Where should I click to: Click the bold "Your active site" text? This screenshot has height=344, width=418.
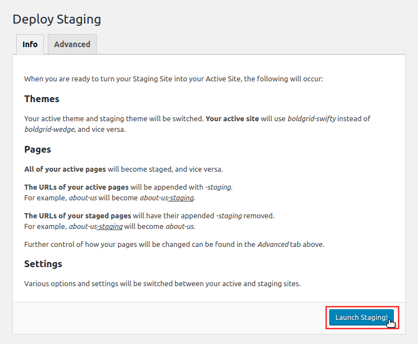point(232,118)
